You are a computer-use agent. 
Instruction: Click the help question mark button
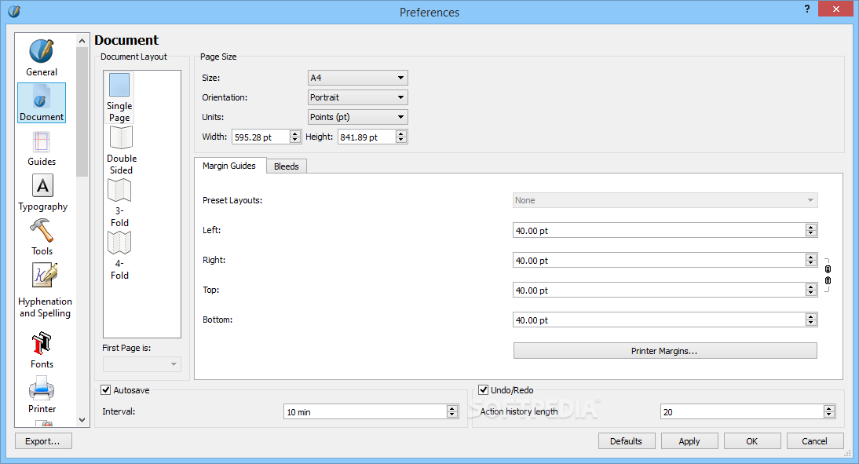coord(807,9)
